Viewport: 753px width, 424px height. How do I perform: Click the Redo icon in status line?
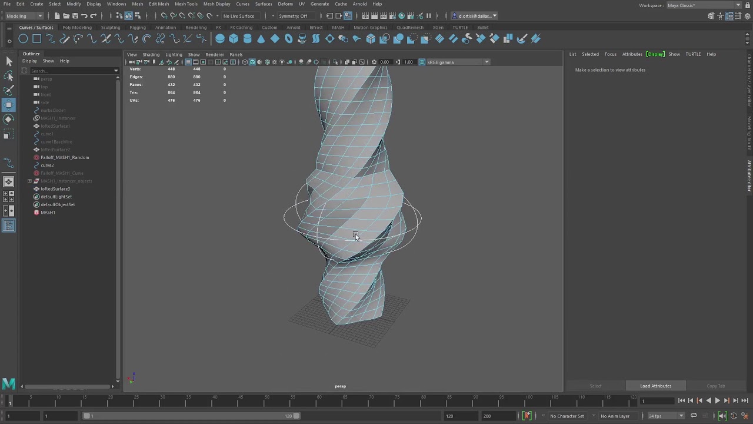point(94,16)
